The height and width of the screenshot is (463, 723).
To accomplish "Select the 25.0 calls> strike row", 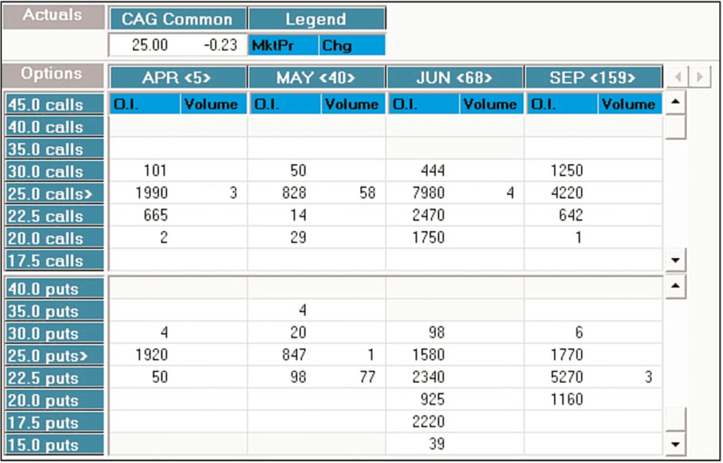I will point(54,194).
